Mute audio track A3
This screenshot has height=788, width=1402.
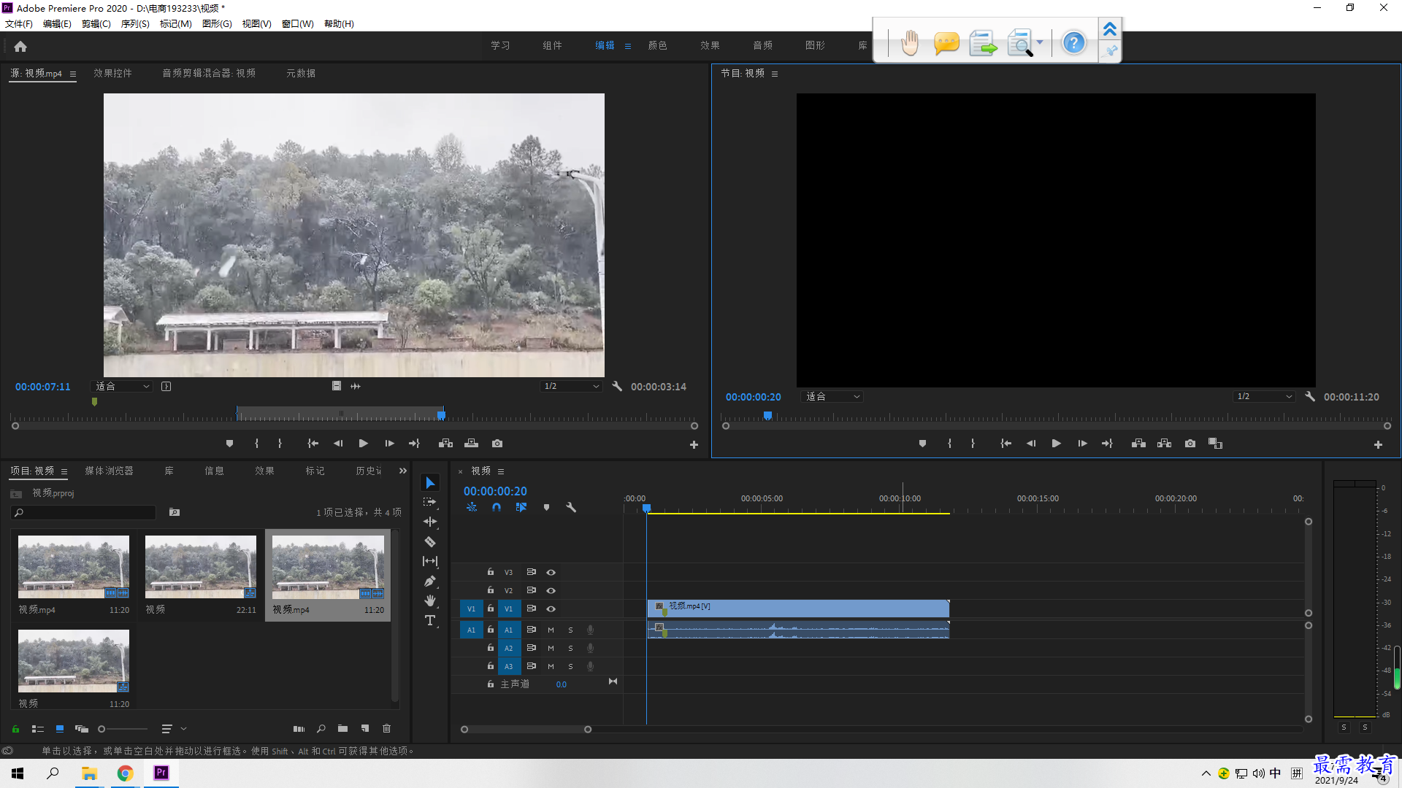[x=551, y=666]
